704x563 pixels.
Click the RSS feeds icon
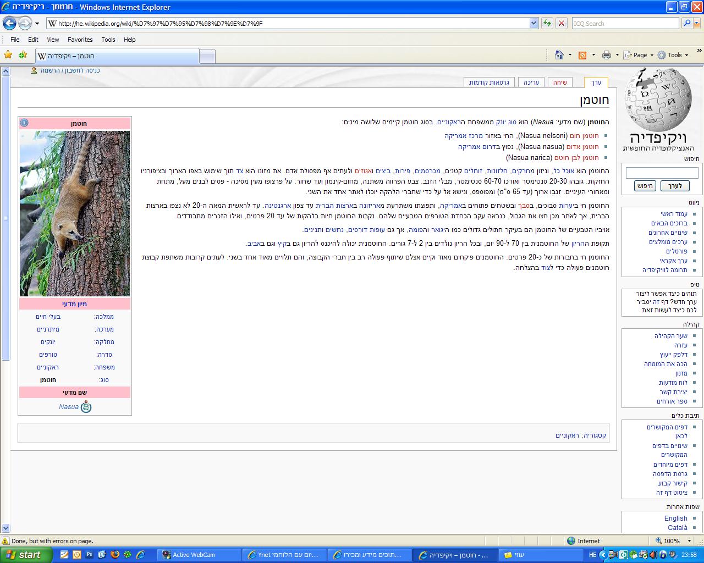tap(582, 55)
